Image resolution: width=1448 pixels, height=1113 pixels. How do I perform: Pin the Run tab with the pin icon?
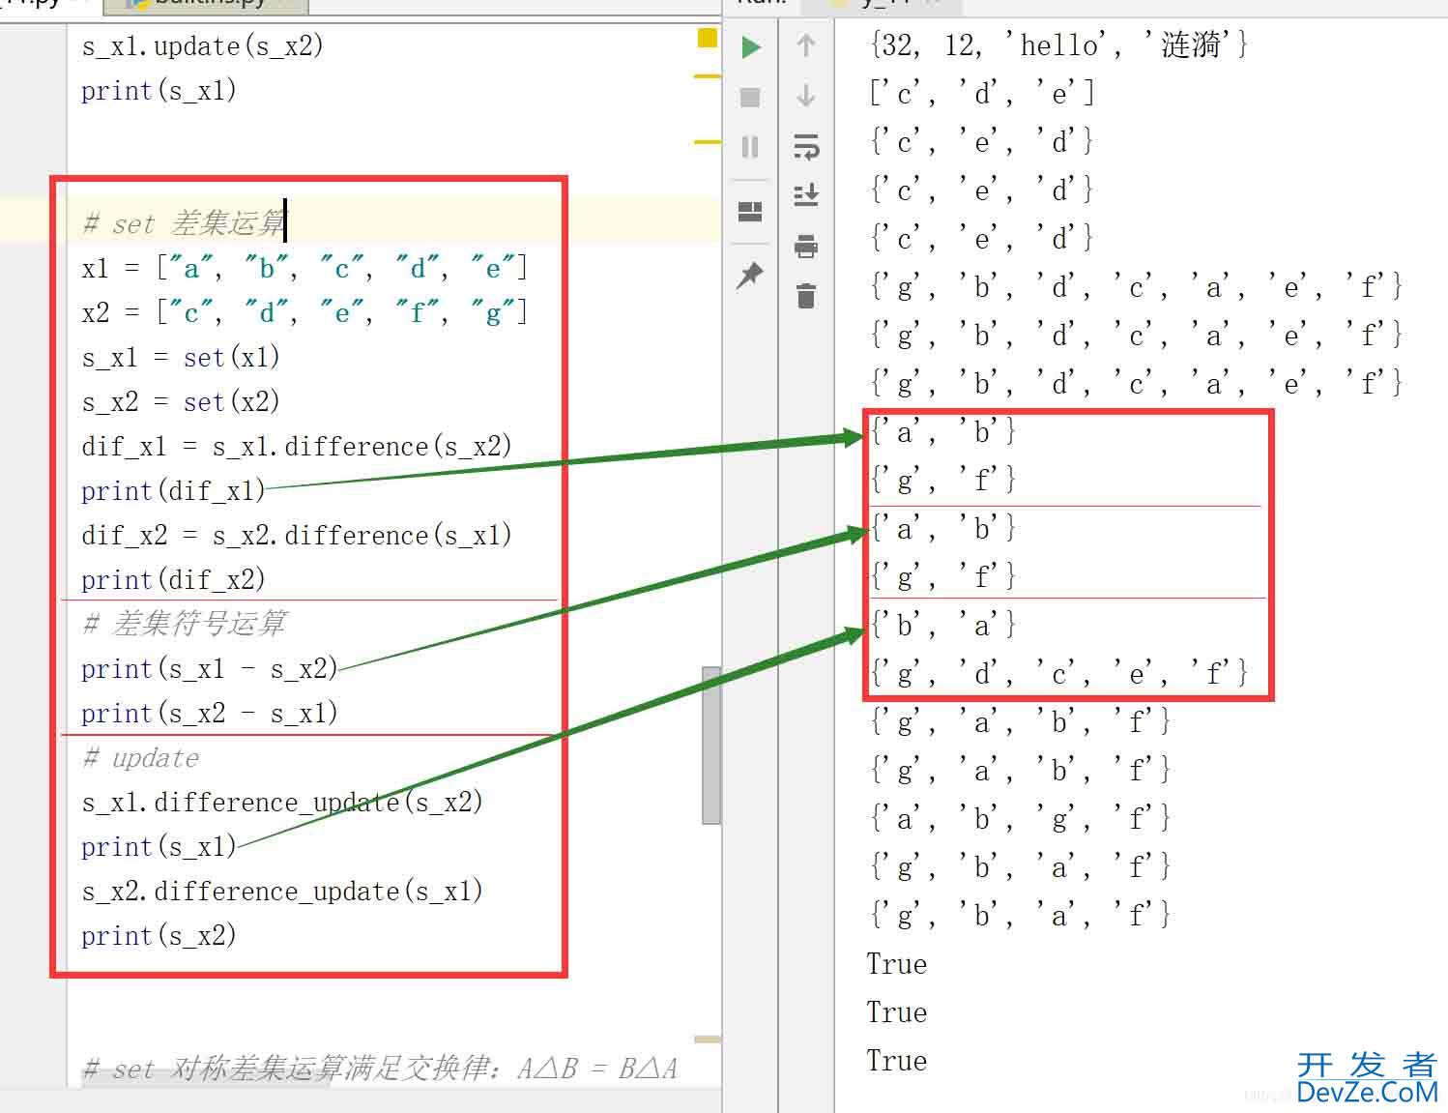tap(750, 276)
